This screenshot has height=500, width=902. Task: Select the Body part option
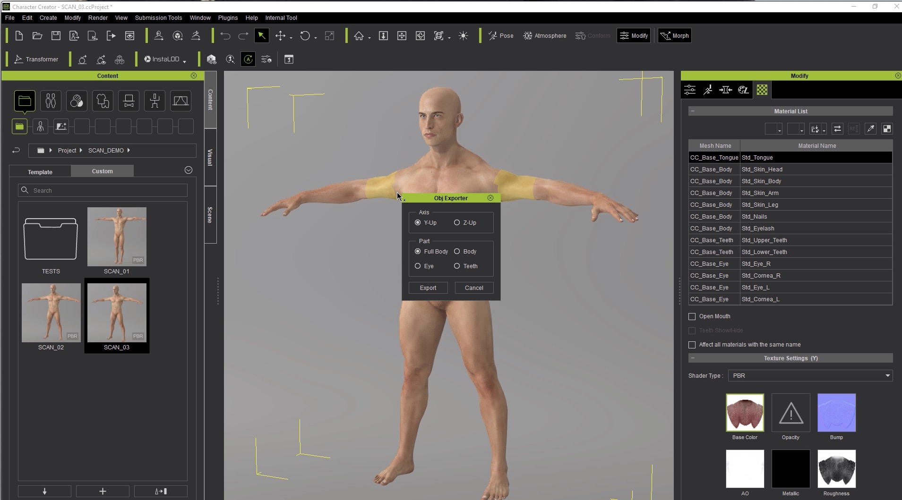[465, 252]
